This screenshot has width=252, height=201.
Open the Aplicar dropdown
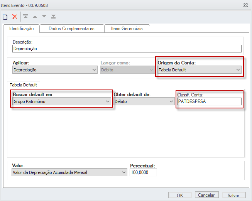[55, 70]
